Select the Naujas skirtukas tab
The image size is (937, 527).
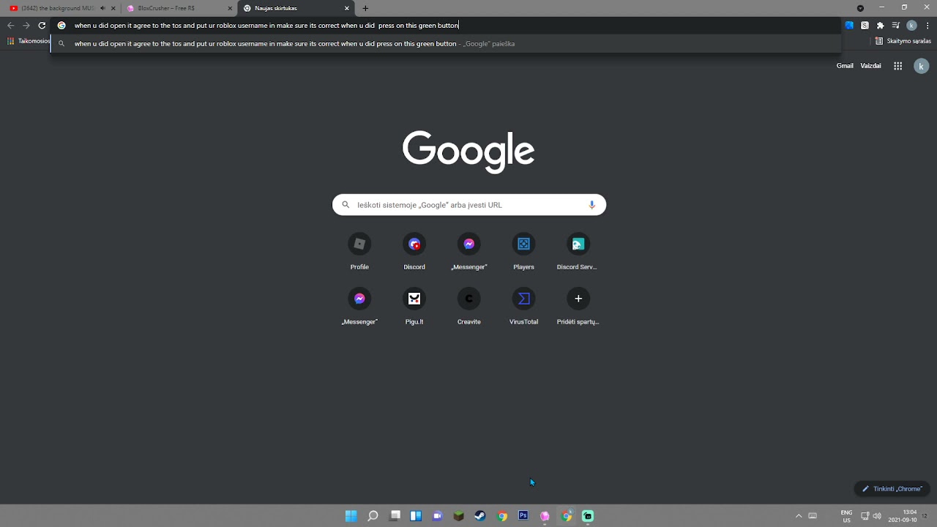(x=293, y=8)
